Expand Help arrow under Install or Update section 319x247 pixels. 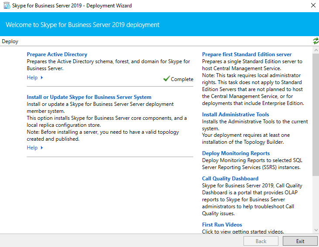(x=42, y=148)
